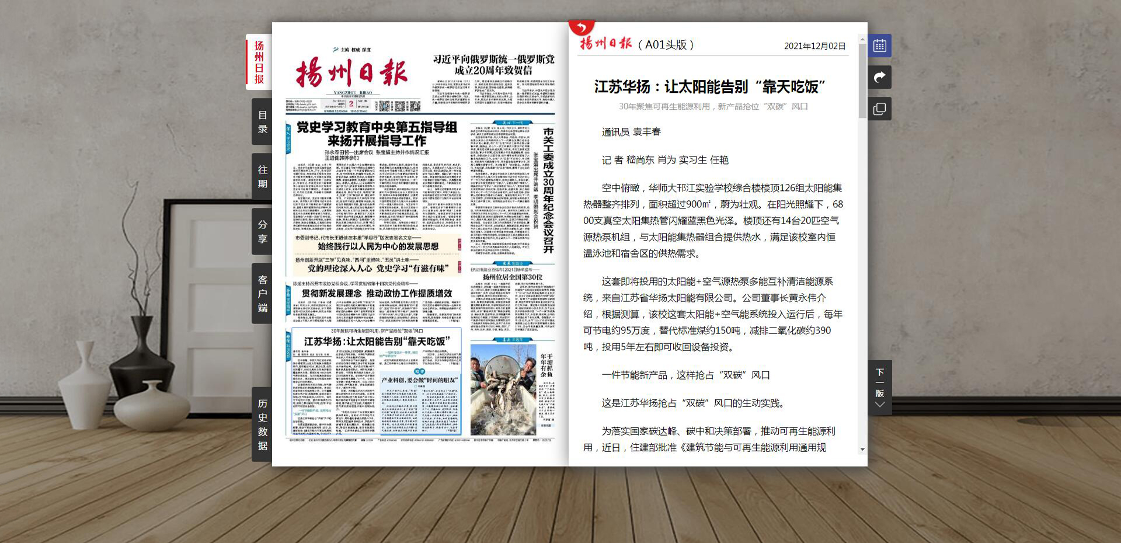
Task: Click the copy article icon
Action: point(879,109)
